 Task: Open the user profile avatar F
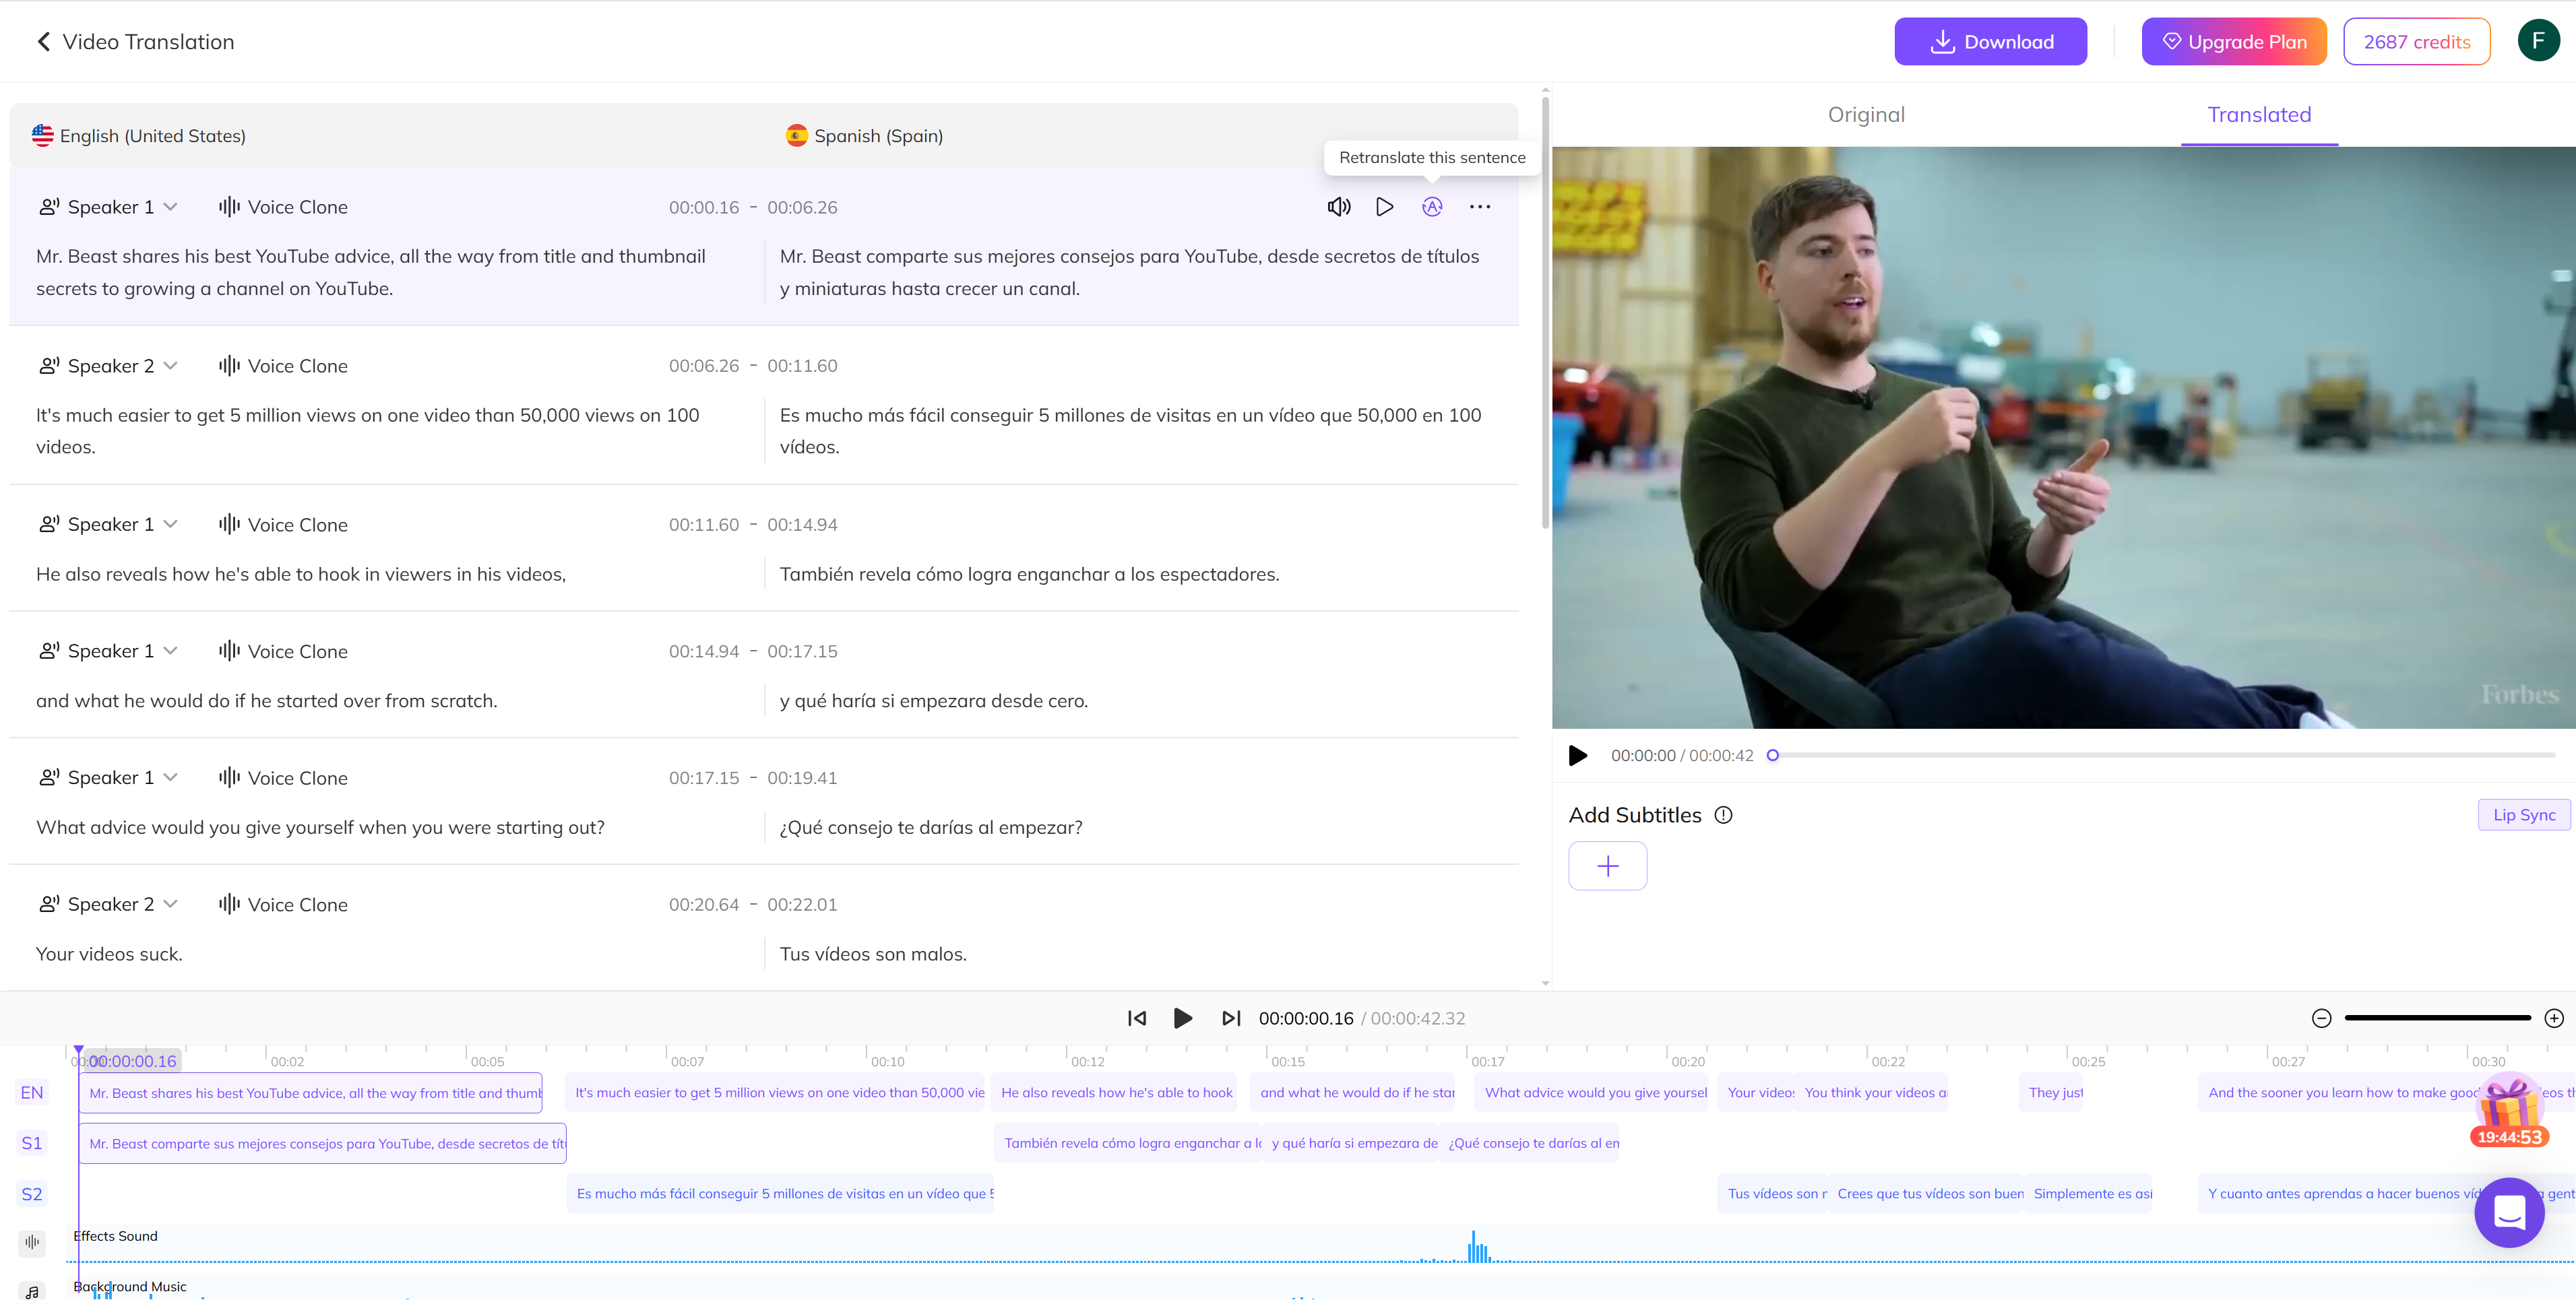pyautogui.click(x=2538, y=41)
